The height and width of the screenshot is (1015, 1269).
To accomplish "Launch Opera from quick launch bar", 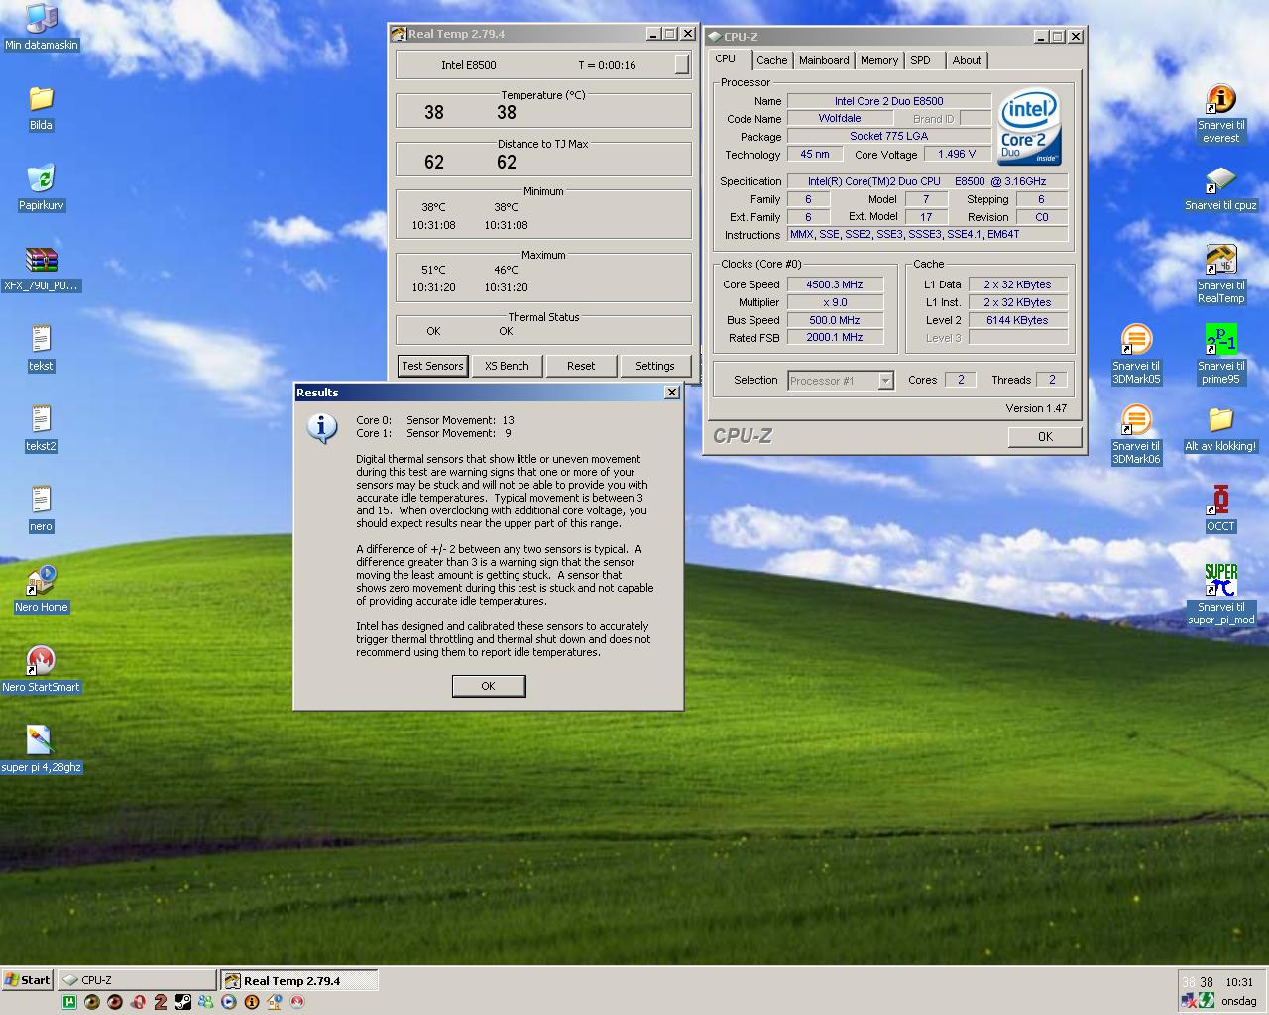I will coord(138,1002).
